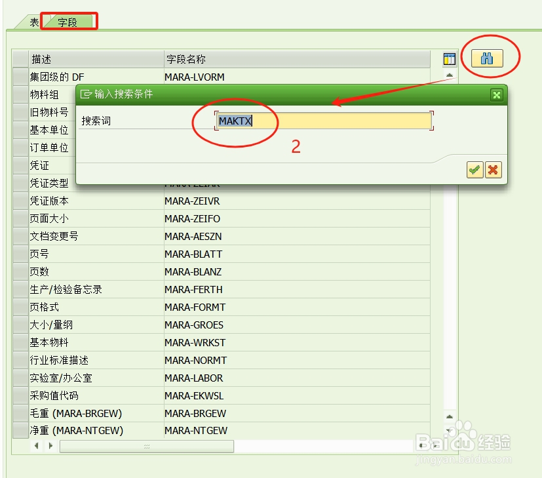Click the horizontal scrollbar track
Viewport: 542px width, 478px height.
144,445
